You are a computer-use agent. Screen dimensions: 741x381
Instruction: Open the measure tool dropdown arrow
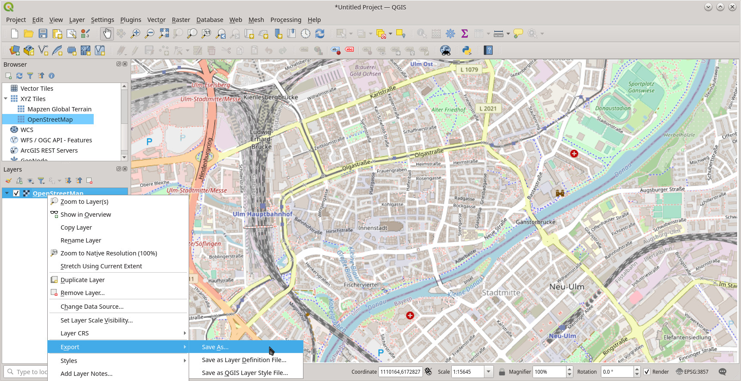508,34
